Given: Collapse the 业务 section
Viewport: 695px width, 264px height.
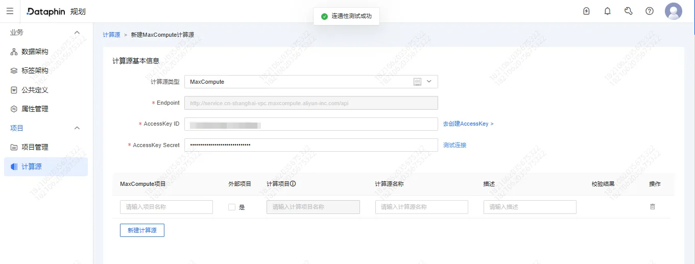Looking at the screenshot, I should 77,33.
